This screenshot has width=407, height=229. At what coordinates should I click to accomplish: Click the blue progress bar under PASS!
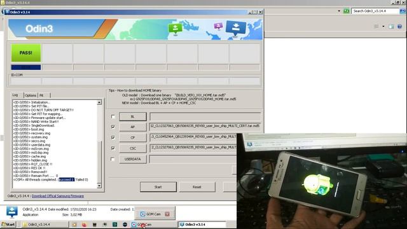[x=26, y=67]
